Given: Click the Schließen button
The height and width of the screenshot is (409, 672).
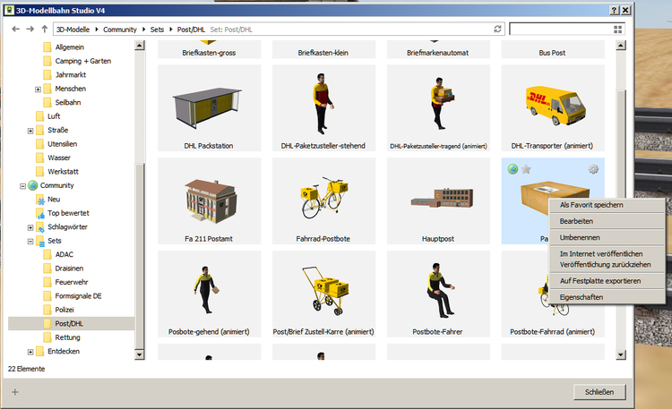Looking at the screenshot, I should (599, 392).
